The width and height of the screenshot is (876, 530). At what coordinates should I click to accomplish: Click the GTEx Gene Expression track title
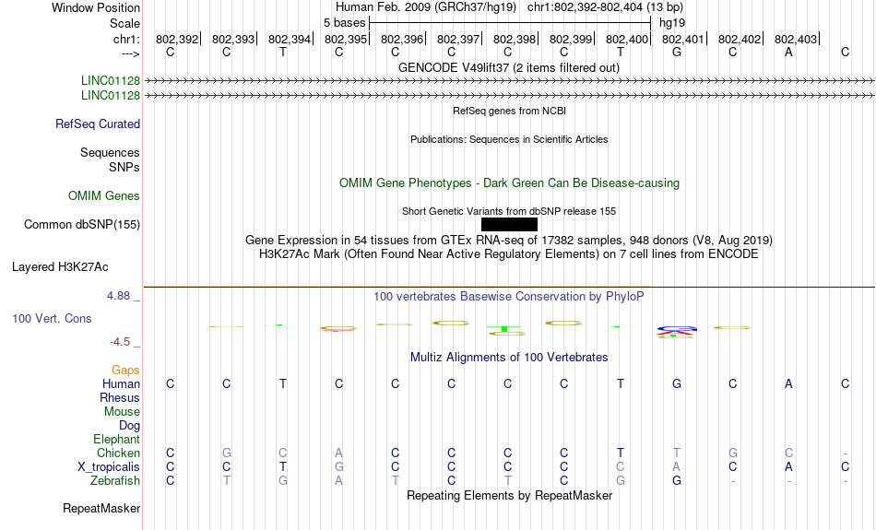(x=509, y=241)
